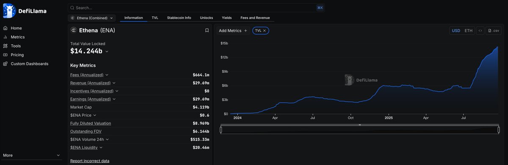The image size is (508, 165).
Task: Click the left handle of the range slider
Action: 221,130
